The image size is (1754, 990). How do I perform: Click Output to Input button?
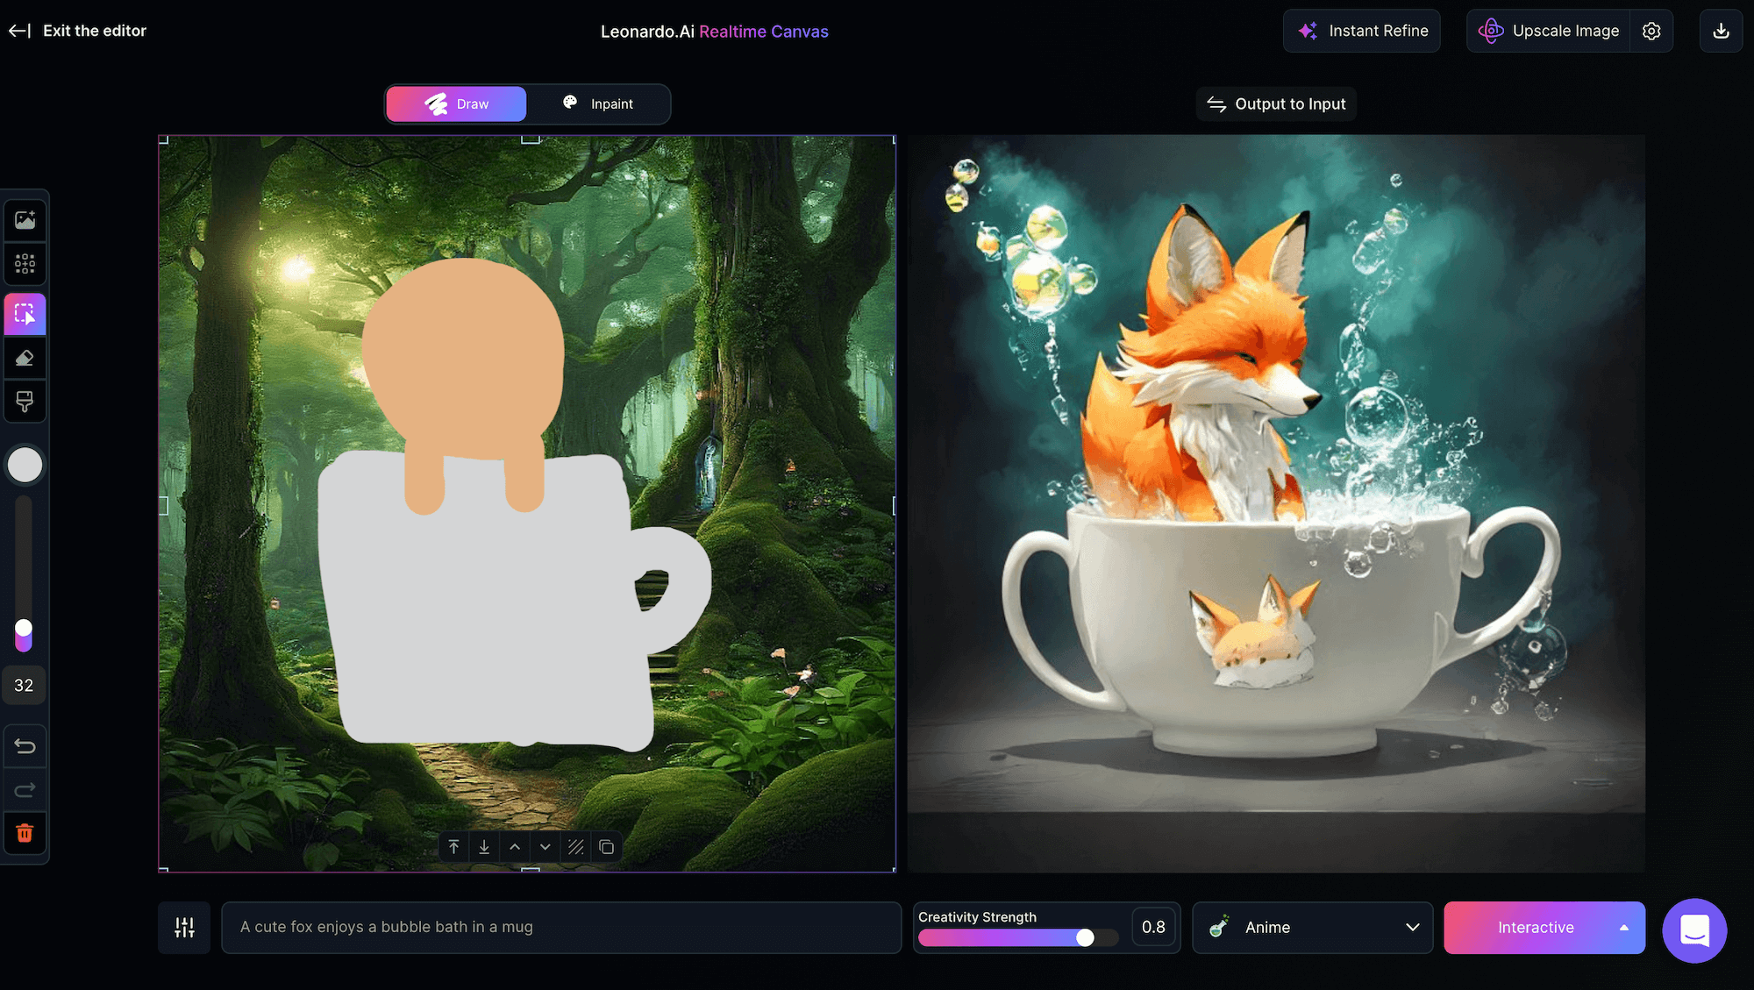click(x=1276, y=104)
